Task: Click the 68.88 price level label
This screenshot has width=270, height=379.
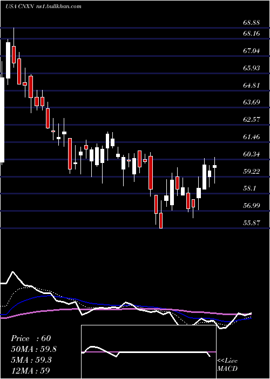Action: tap(252, 23)
